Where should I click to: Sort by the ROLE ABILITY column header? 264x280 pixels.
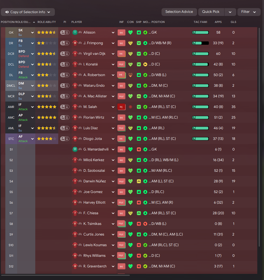tap(47, 22)
